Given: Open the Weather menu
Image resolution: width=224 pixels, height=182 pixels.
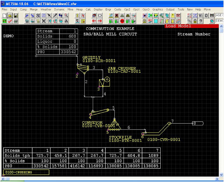Looking at the screenshot, I should (x=46, y=9).
